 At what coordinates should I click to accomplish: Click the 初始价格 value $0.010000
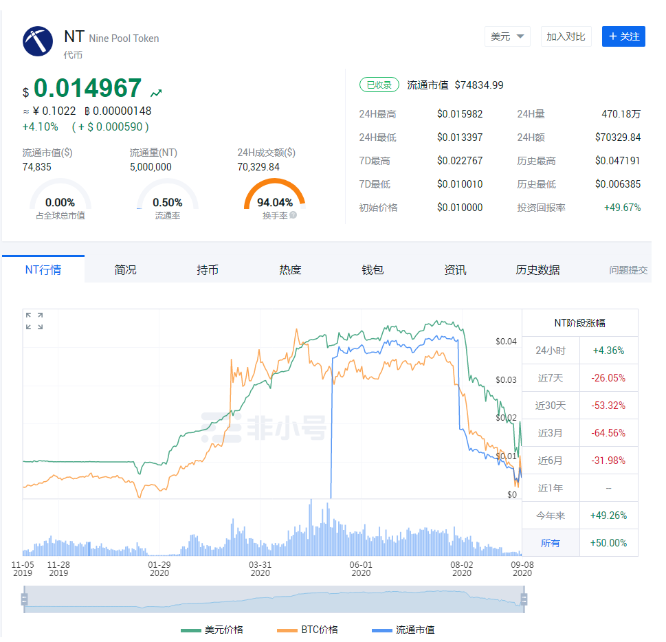(x=460, y=208)
